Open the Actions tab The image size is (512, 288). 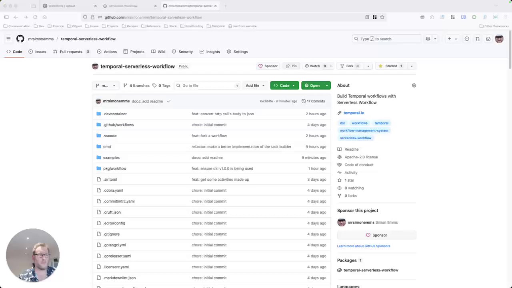107,52
